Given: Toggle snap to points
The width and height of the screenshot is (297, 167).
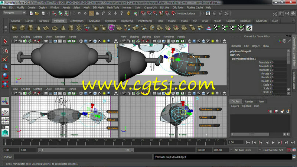Looking at the screenshot, I should pos(155,13).
